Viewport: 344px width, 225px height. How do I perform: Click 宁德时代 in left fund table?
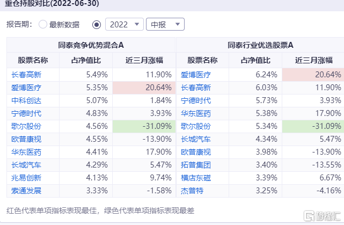[26, 113]
